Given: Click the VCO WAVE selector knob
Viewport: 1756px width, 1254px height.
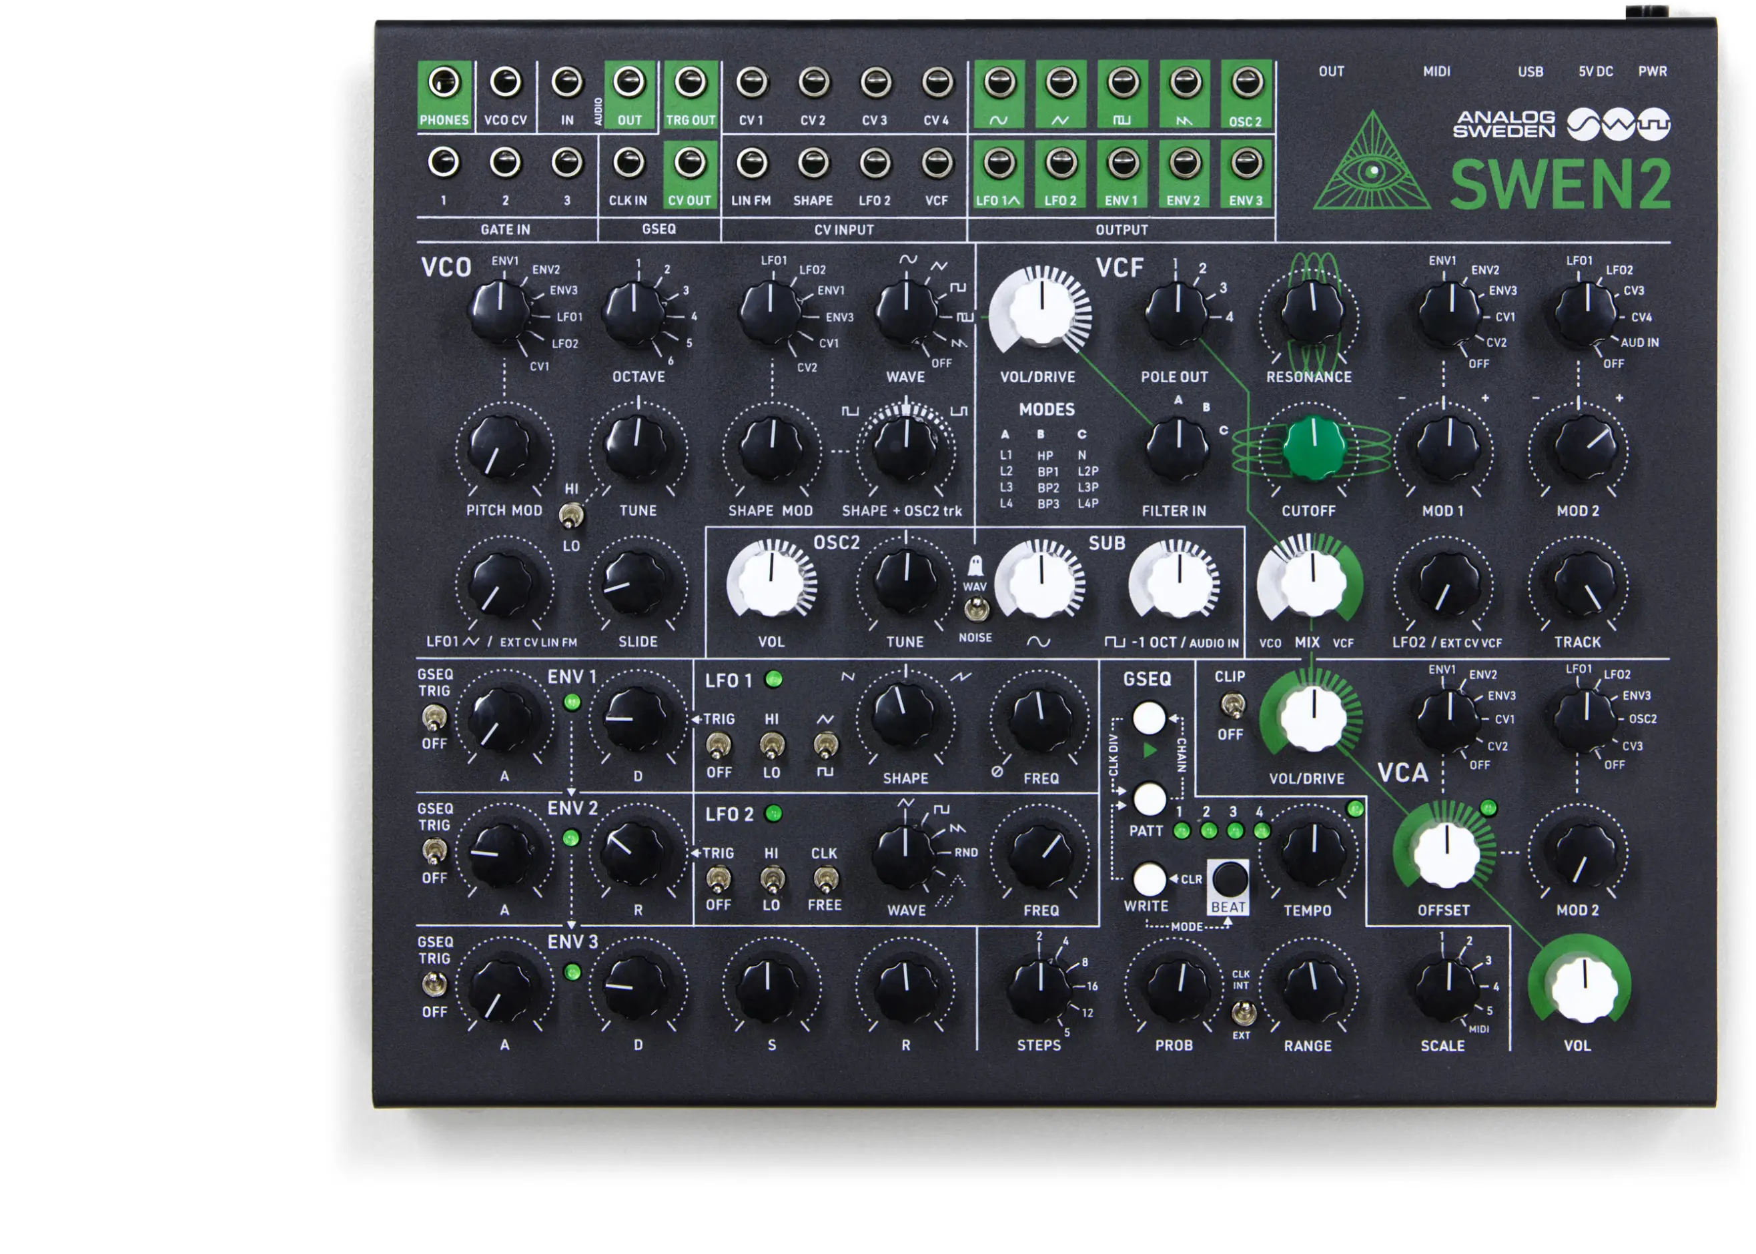Looking at the screenshot, I should (906, 313).
